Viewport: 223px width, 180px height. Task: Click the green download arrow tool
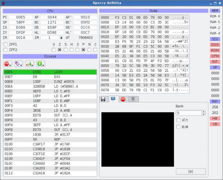pyautogui.click(x=40, y=64)
